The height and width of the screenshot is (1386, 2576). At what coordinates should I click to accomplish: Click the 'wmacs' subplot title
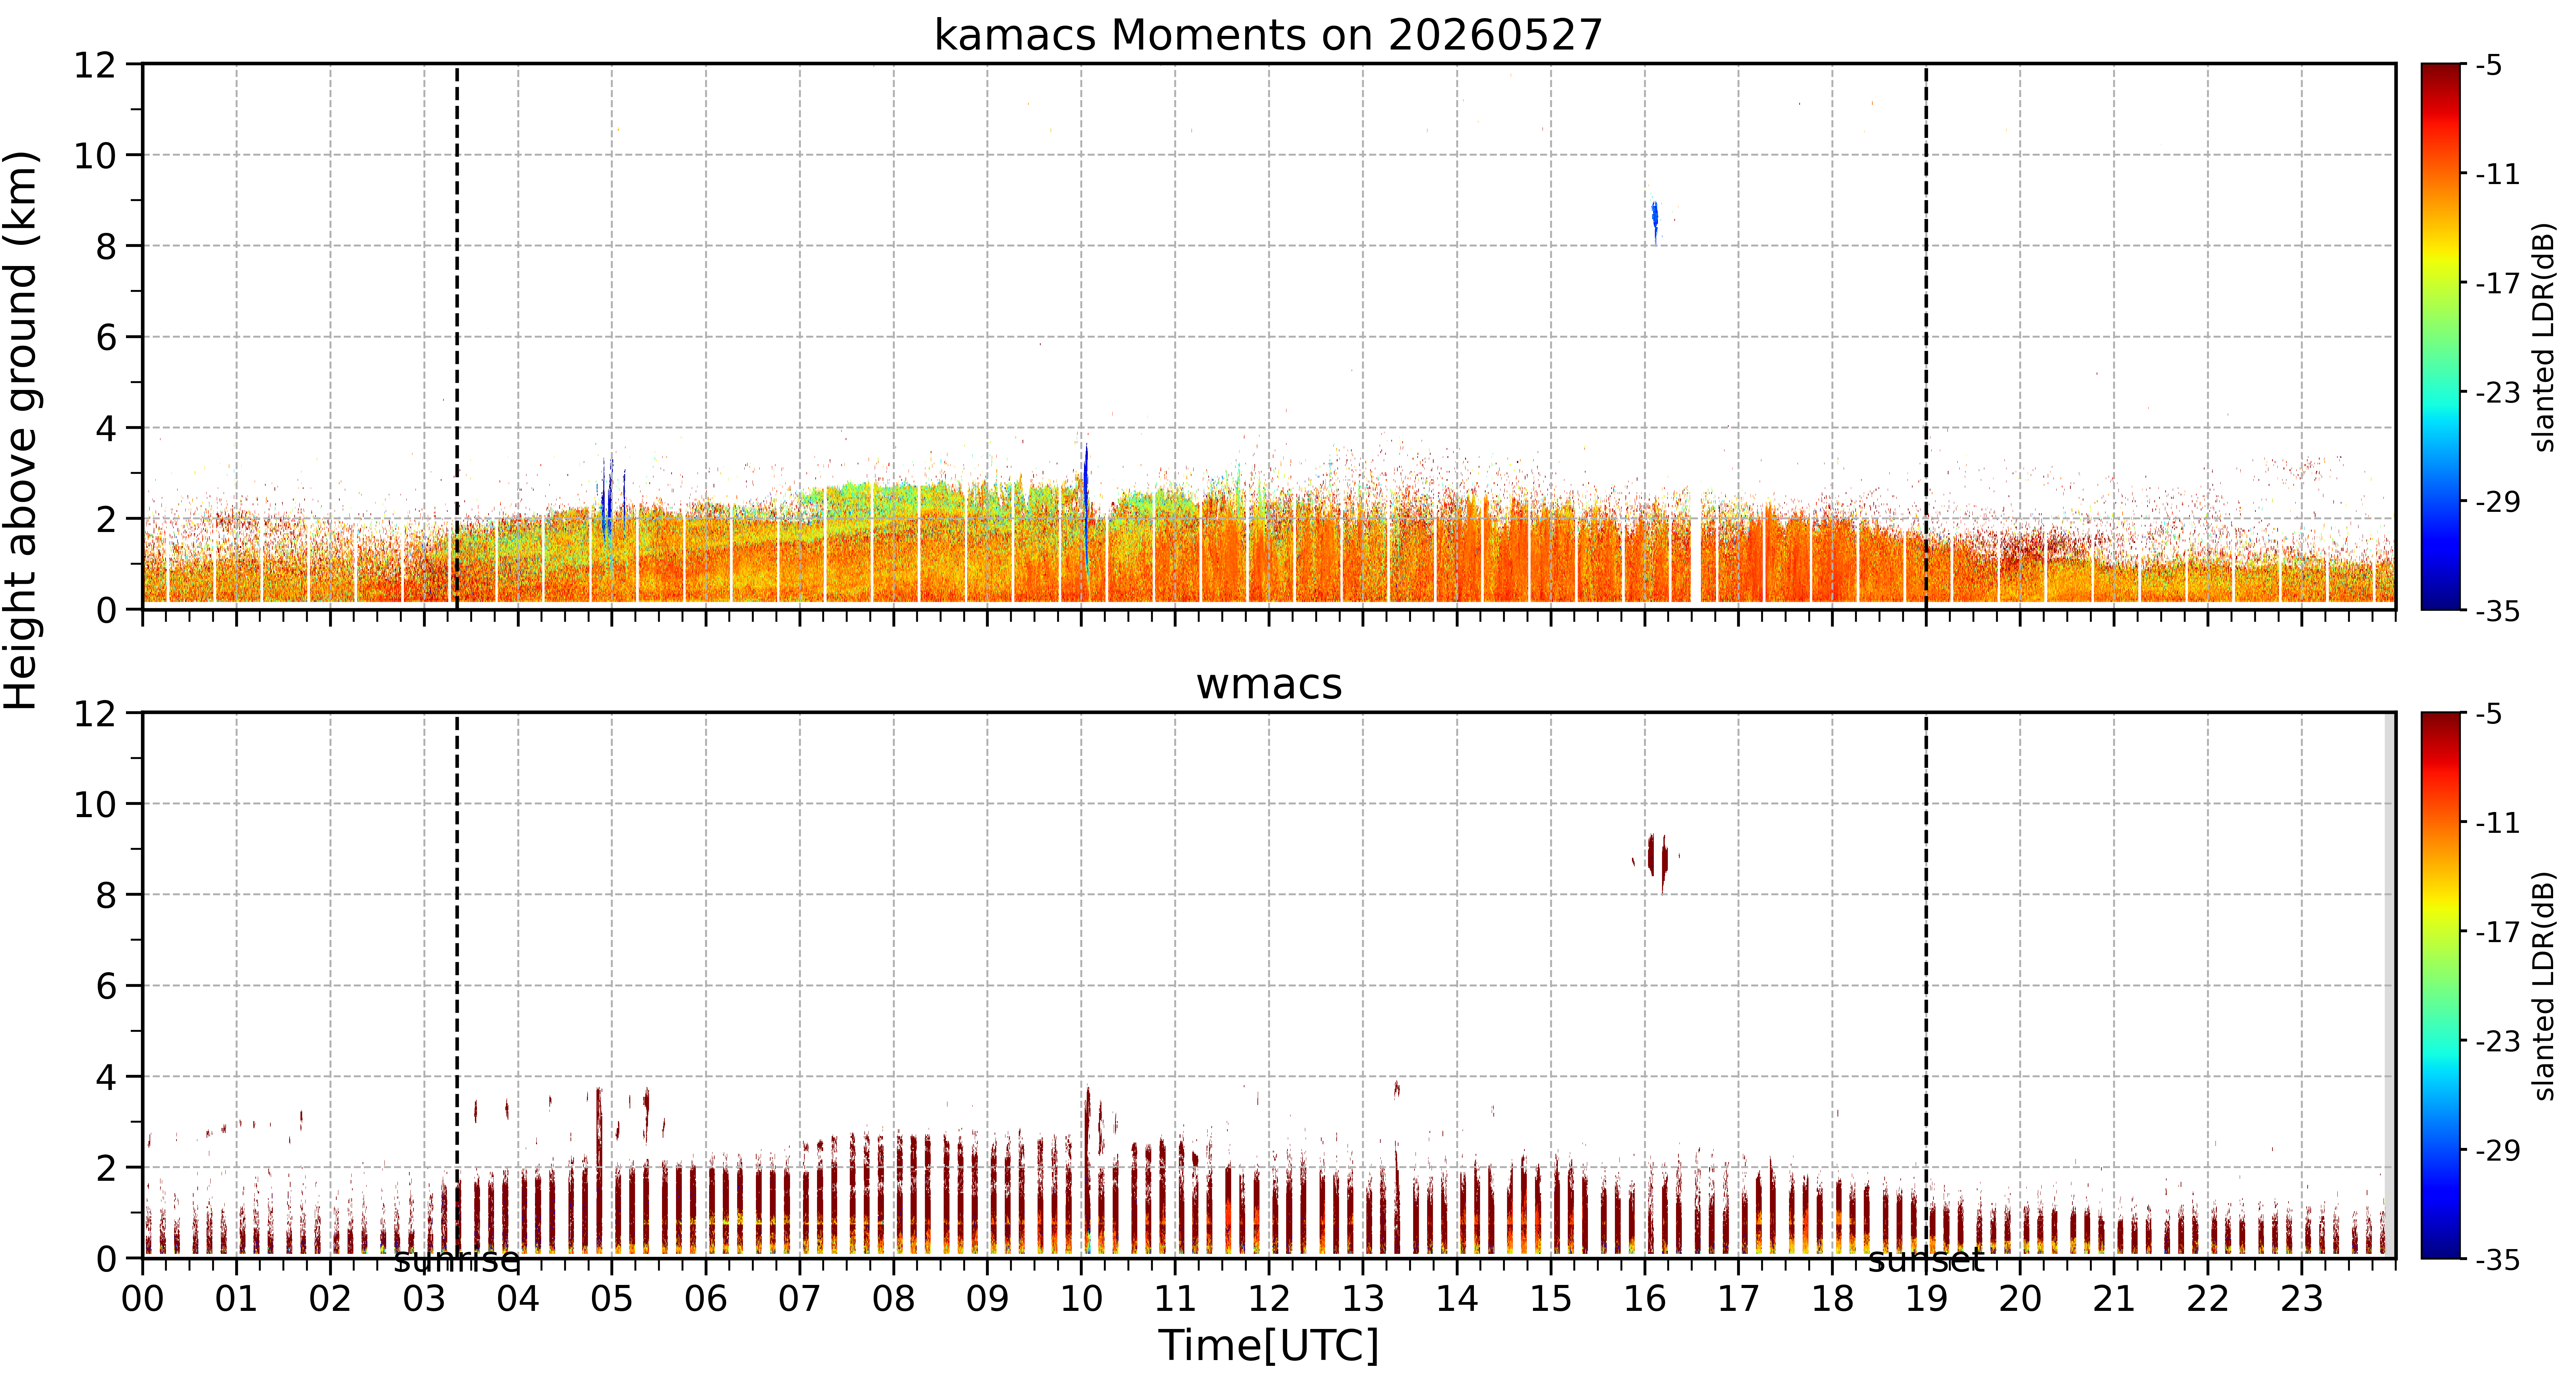(x=1269, y=685)
